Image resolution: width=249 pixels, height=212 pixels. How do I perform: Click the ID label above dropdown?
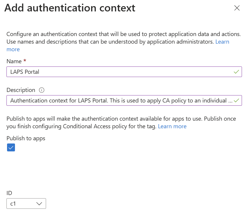pyautogui.click(x=10, y=193)
